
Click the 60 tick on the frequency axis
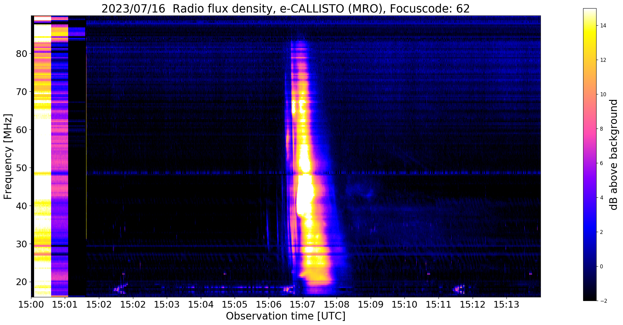[22, 130]
